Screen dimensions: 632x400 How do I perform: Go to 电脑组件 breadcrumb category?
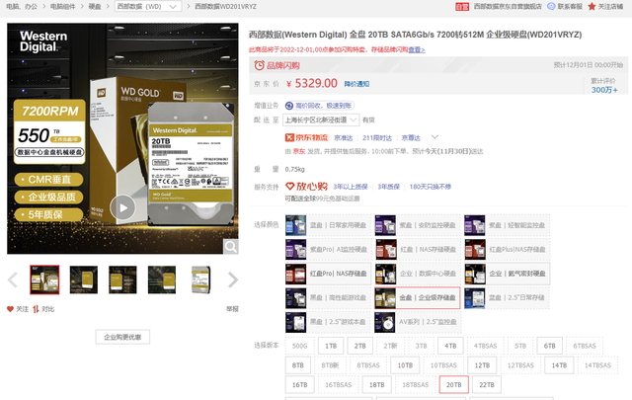[x=62, y=7]
